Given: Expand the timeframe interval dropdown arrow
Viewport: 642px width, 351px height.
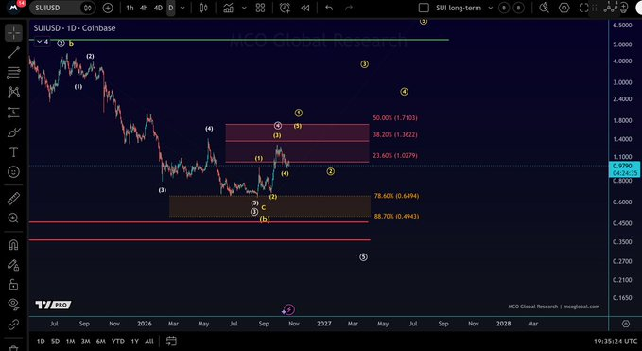Looking at the screenshot, I should pos(182,8).
